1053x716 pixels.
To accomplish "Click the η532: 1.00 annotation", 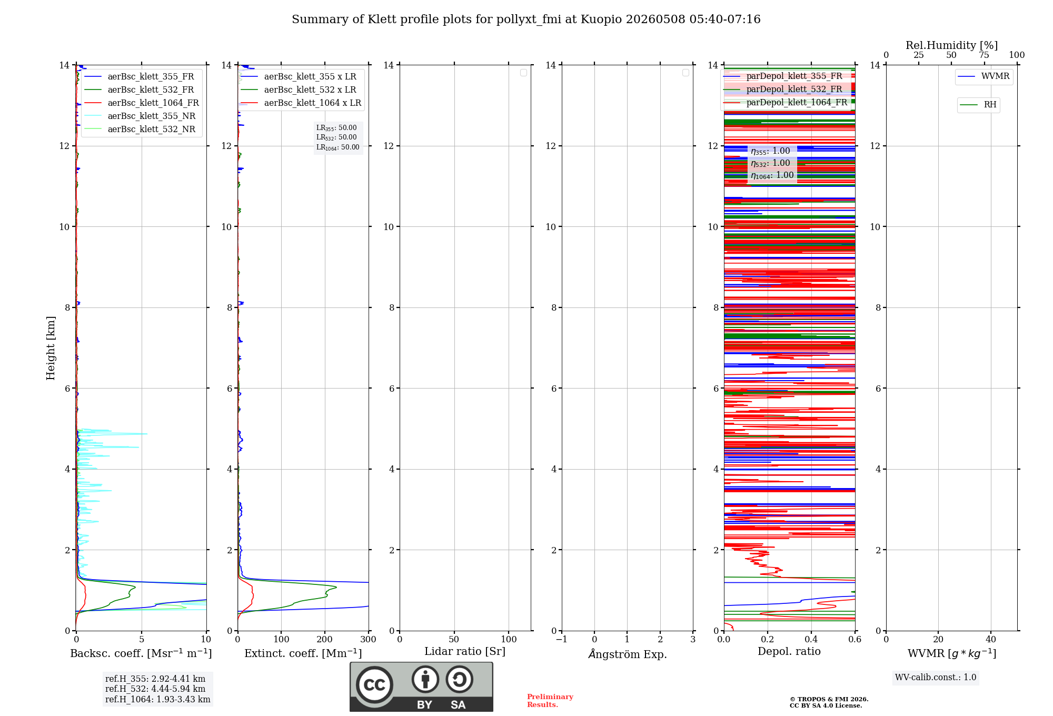I will [x=770, y=163].
